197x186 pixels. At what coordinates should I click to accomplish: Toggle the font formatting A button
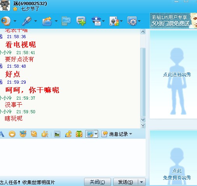click(x=2, y=134)
